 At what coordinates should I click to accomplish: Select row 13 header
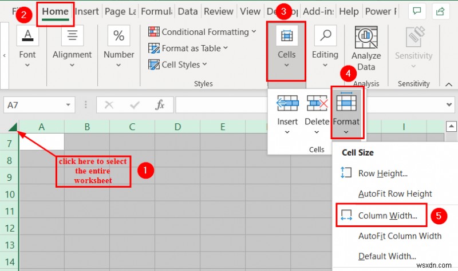9,245
